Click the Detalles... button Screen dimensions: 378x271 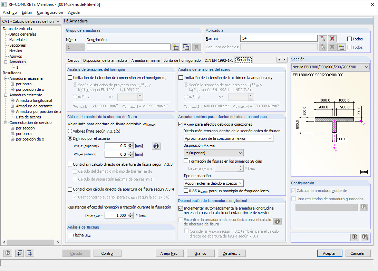(x=231, y=253)
